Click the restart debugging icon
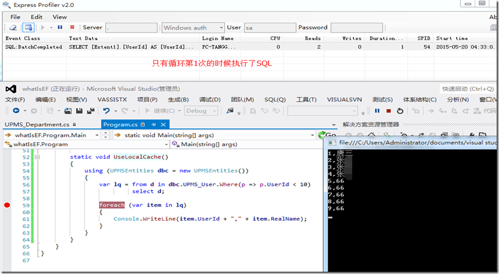499x274 pixels. click(x=400, y=111)
